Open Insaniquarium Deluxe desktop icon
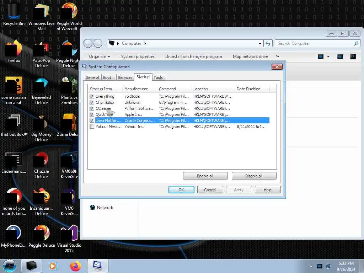 pos(41,202)
